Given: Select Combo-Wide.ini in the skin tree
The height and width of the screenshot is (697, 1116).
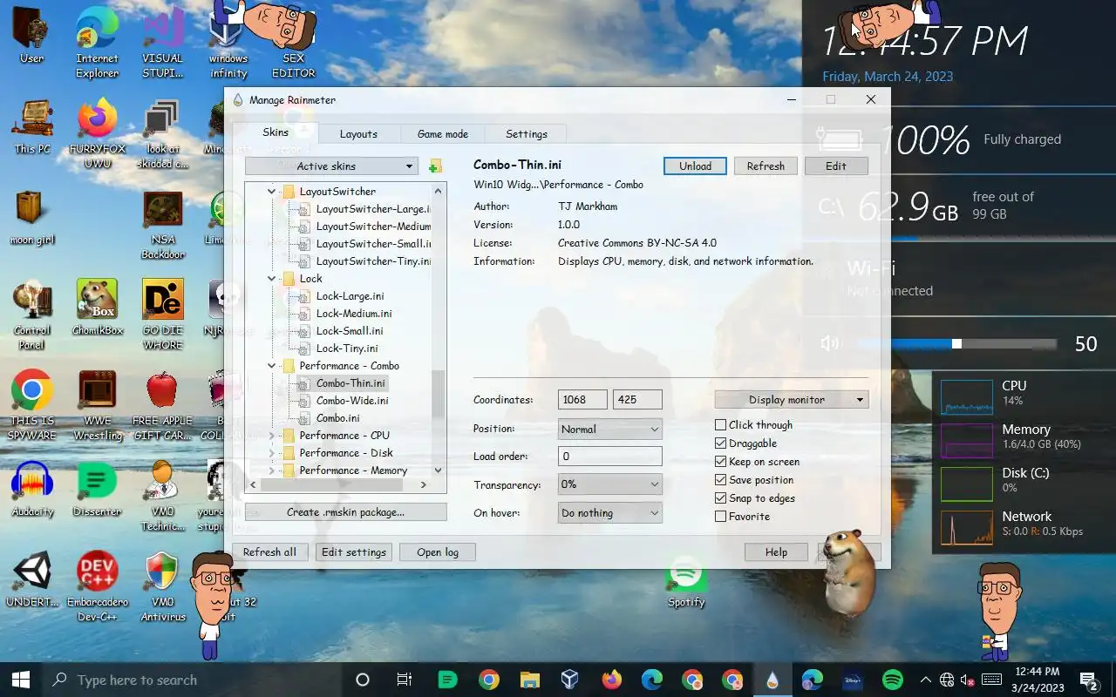Looking at the screenshot, I should 352,401.
